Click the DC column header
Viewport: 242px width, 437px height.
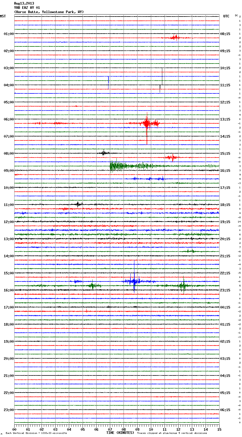[x=236, y=15]
